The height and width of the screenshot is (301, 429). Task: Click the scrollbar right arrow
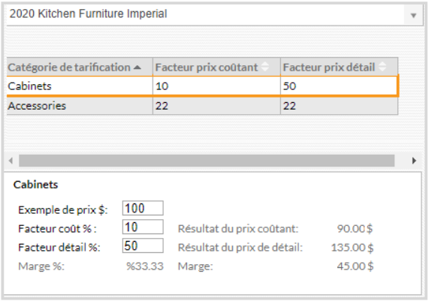coord(414,161)
